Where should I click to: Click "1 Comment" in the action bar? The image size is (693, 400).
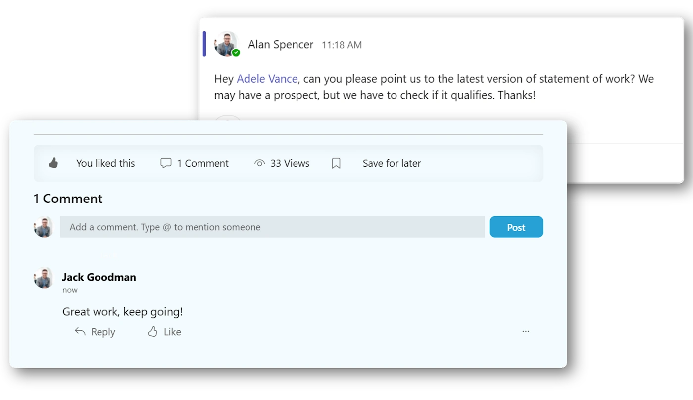click(x=202, y=163)
